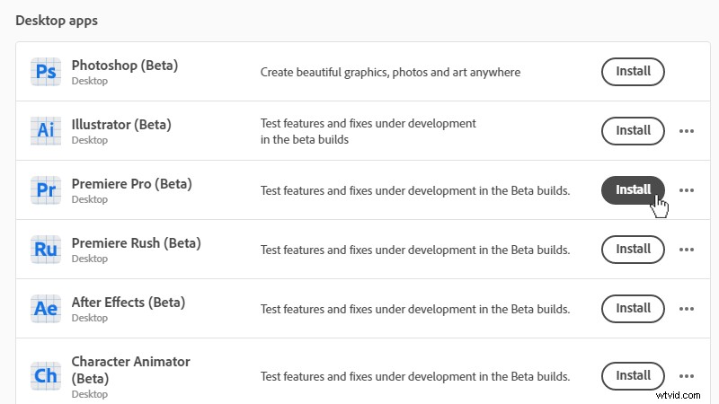Install After Effects (Beta)

[x=633, y=308]
